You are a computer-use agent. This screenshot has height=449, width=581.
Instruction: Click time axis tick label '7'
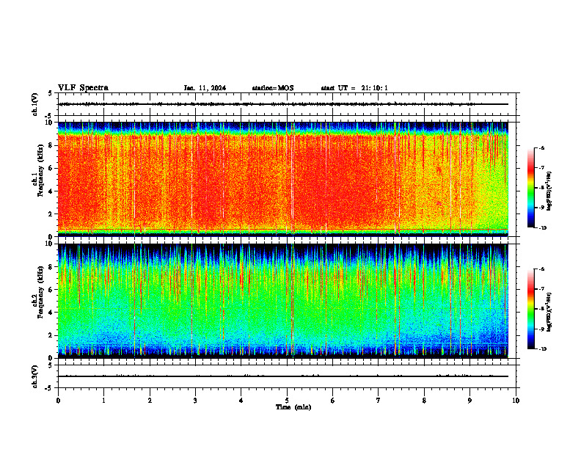(379, 401)
